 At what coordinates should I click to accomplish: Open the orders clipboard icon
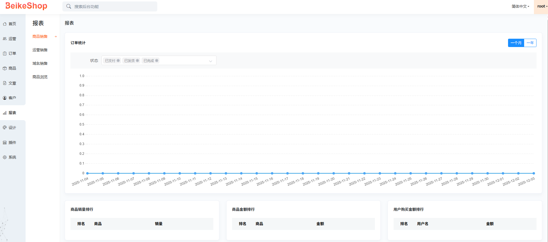pyautogui.click(x=5, y=53)
